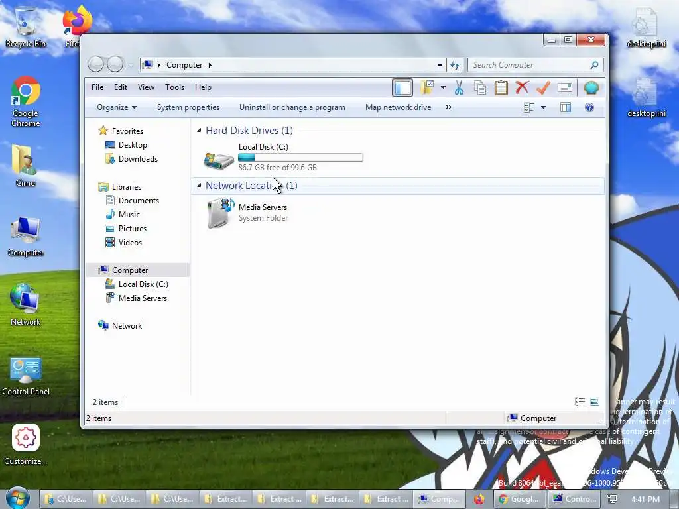Collapse the Hard Disk Drives group

tap(199, 131)
